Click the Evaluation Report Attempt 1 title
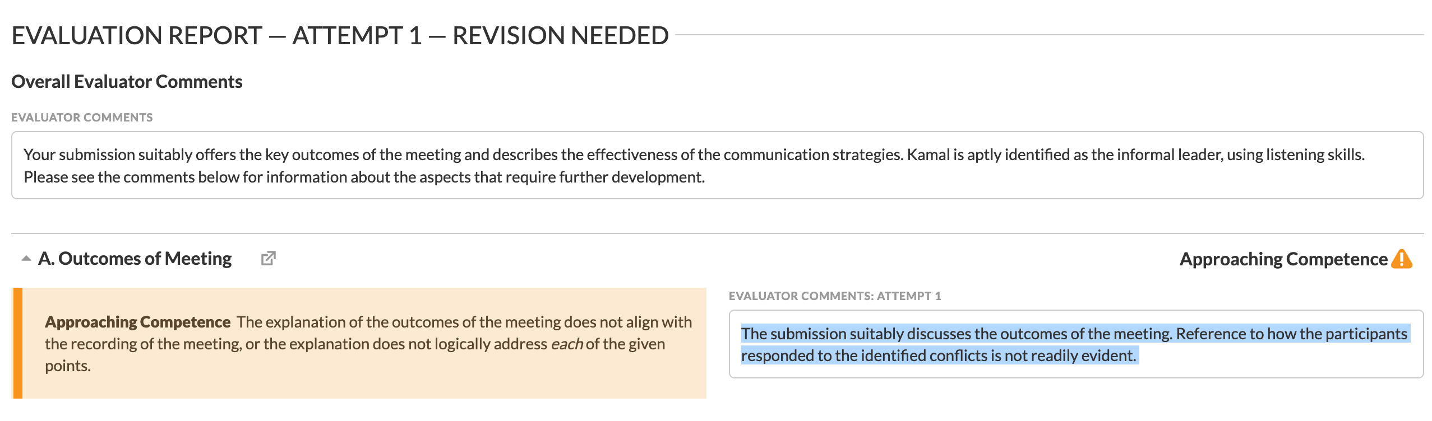The height and width of the screenshot is (421, 1432). click(x=340, y=36)
